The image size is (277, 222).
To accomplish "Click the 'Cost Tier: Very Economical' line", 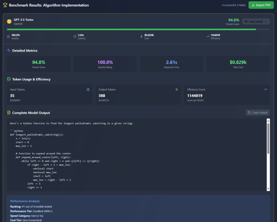I will [x=26, y=220].
